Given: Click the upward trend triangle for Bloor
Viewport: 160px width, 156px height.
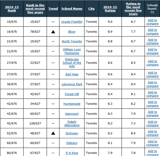Looking at the screenshot, I should (53, 32).
